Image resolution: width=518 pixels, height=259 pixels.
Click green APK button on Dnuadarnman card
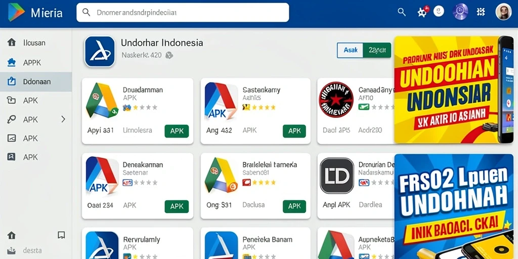(x=177, y=131)
